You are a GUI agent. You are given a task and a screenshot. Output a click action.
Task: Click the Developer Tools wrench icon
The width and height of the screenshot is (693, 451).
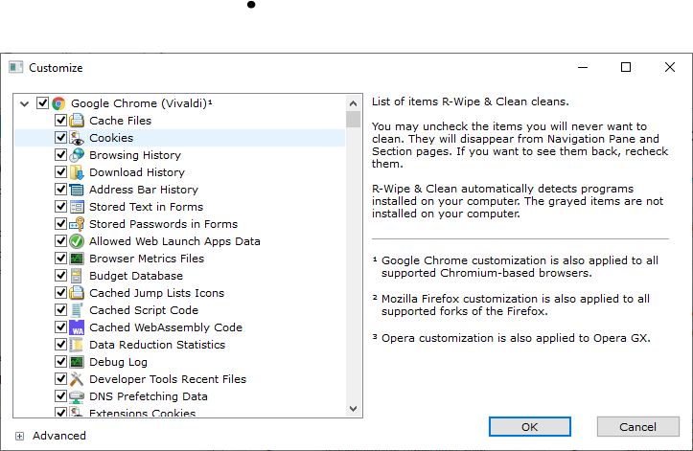pos(77,379)
